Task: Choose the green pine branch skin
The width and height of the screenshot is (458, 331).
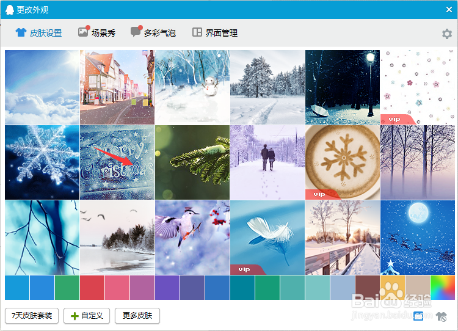Action: click(192, 162)
